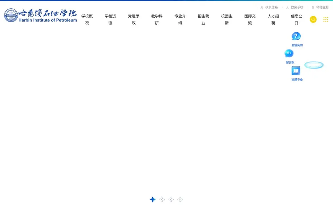Open the yellow grid menu icon

[x=326, y=19]
